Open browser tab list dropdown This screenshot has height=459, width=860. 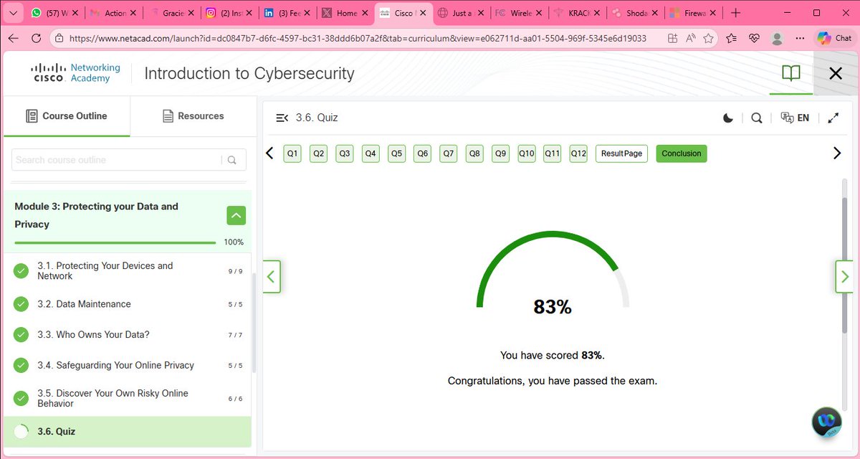coord(12,13)
